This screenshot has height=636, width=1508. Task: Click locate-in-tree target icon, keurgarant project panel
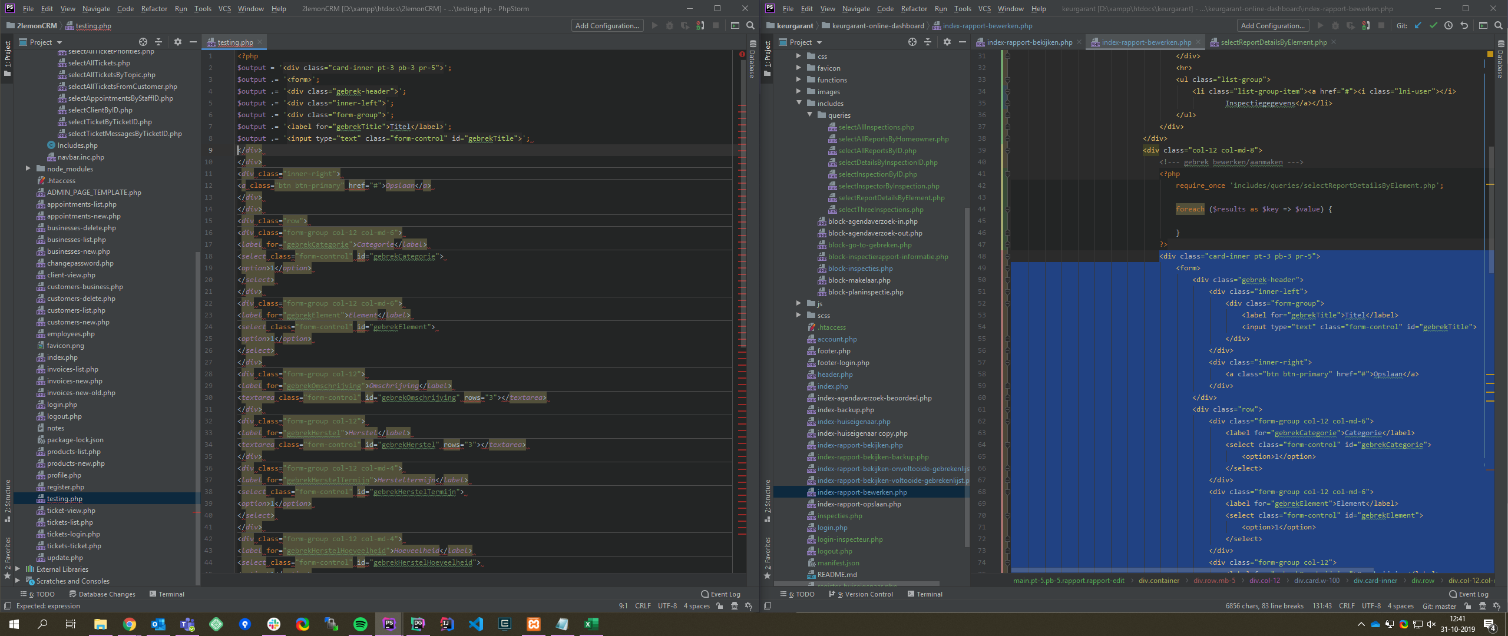point(912,42)
